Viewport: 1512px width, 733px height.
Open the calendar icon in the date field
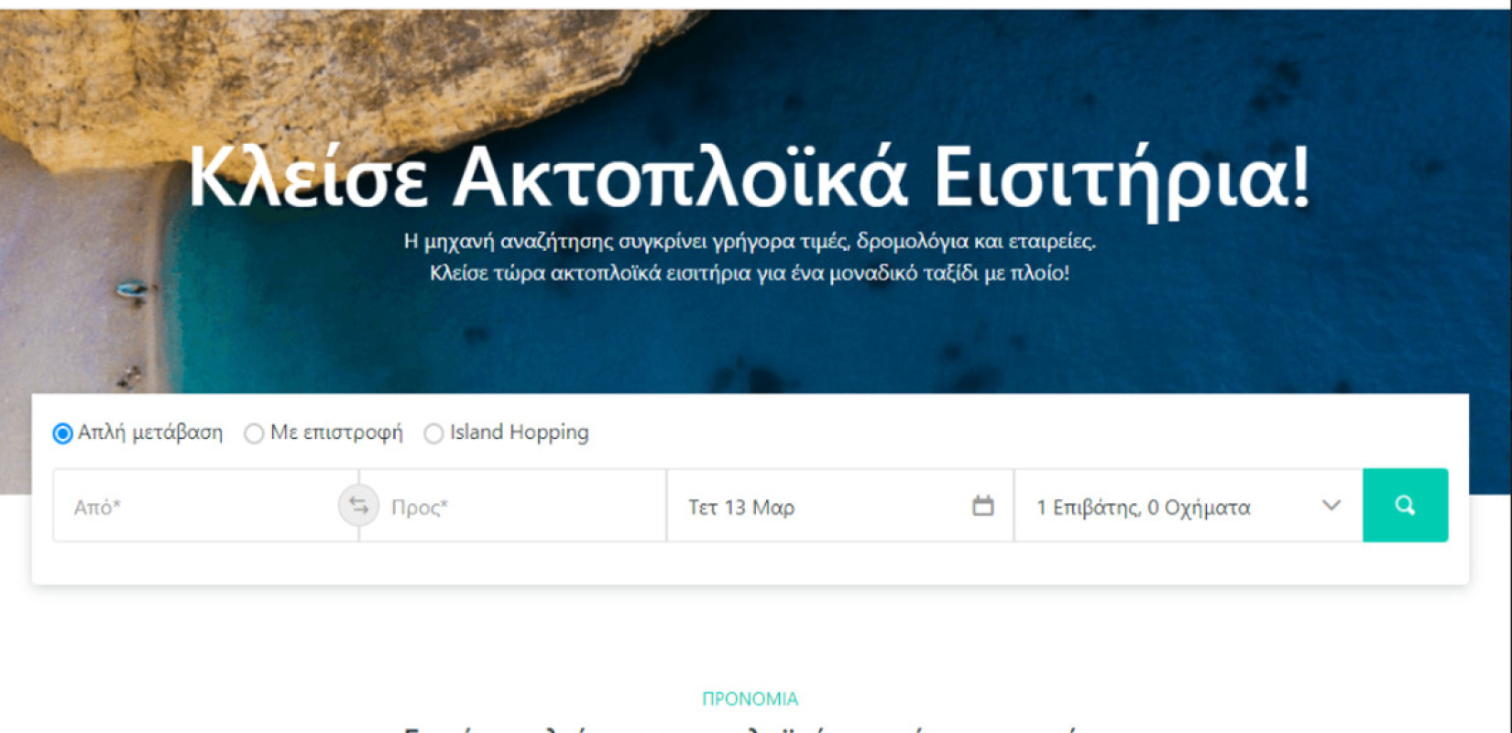tap(982, 506)
